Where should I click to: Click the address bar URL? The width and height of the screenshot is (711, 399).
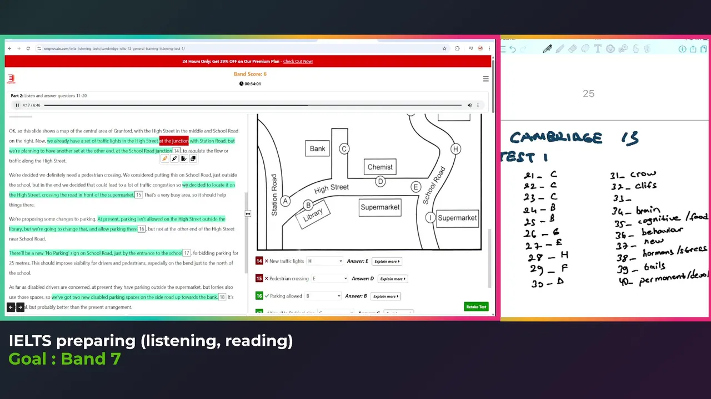click(x=114, y=49)
